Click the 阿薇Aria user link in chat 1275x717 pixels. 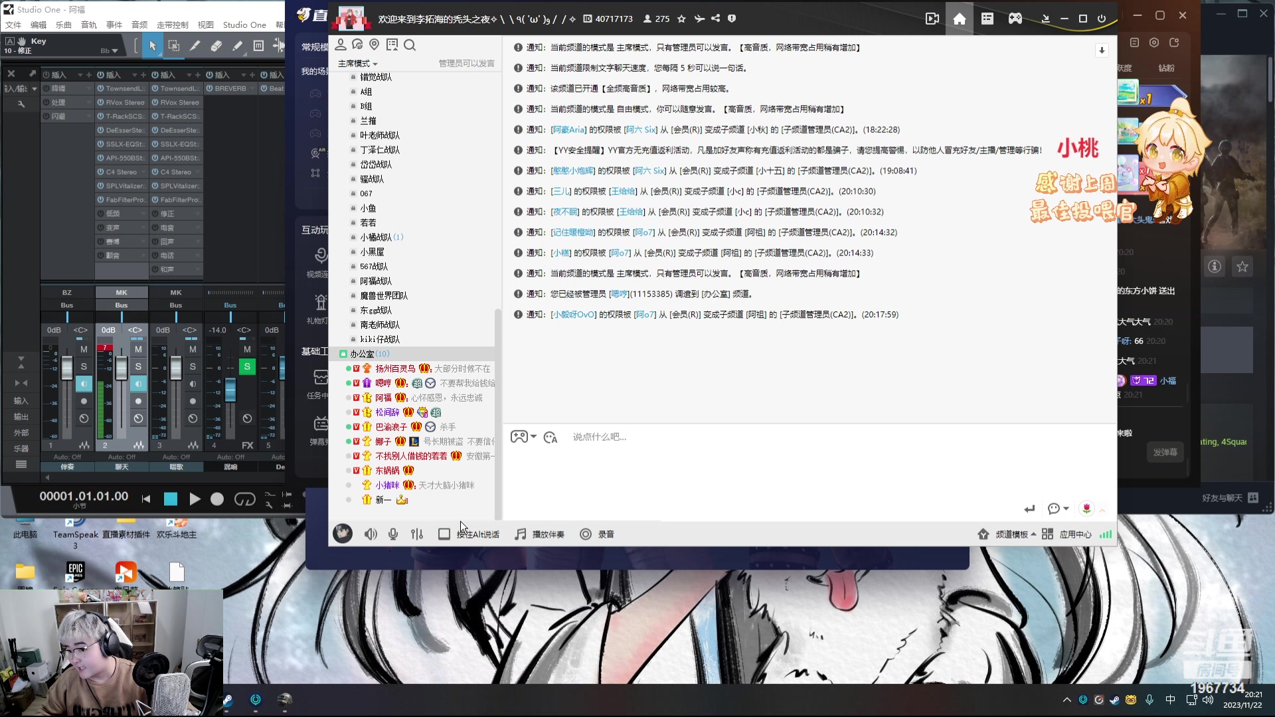[569, 129]
